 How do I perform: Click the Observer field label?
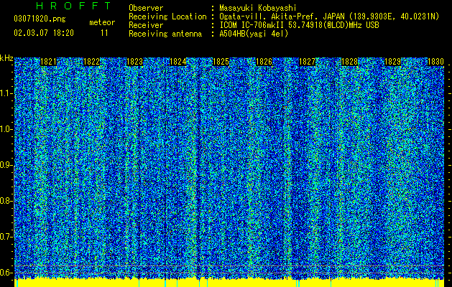coord(146,8)
